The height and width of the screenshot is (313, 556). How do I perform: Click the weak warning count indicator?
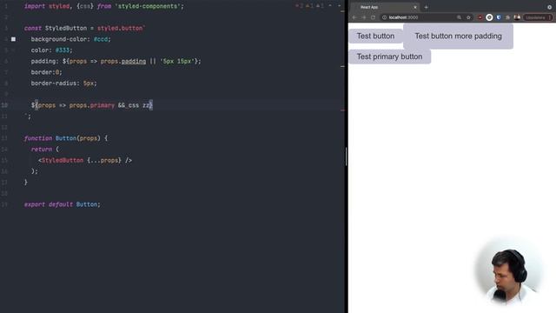(320, 6)
